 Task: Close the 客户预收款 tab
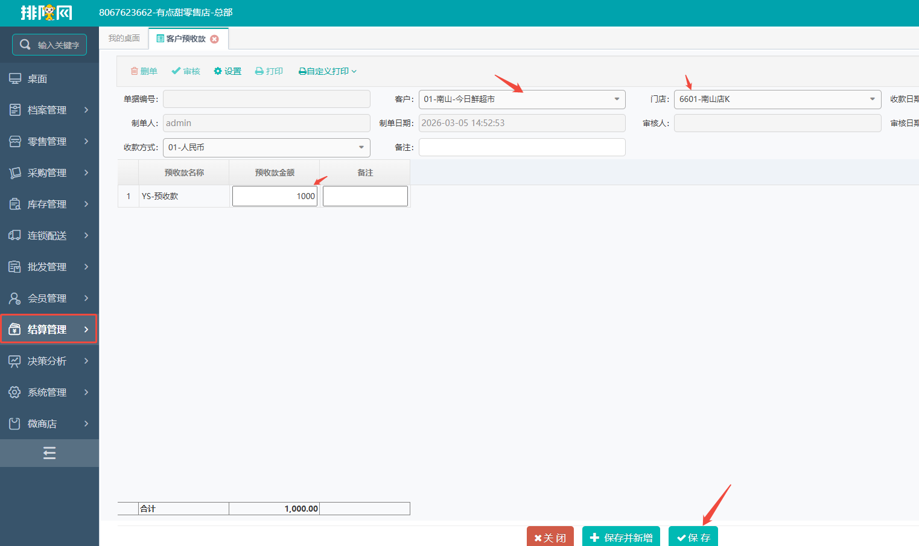click(214, 39)
